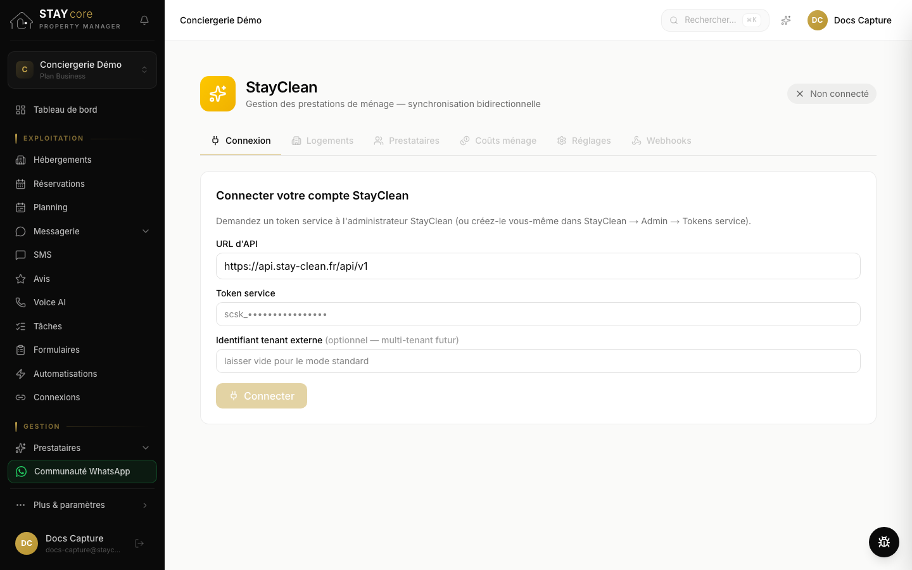Switch to the Webhooks tab
This screenshot has height=570, width=912.
[661, 141]
